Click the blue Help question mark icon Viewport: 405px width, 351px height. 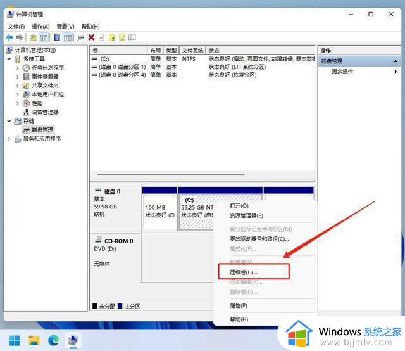pos(57,37)
